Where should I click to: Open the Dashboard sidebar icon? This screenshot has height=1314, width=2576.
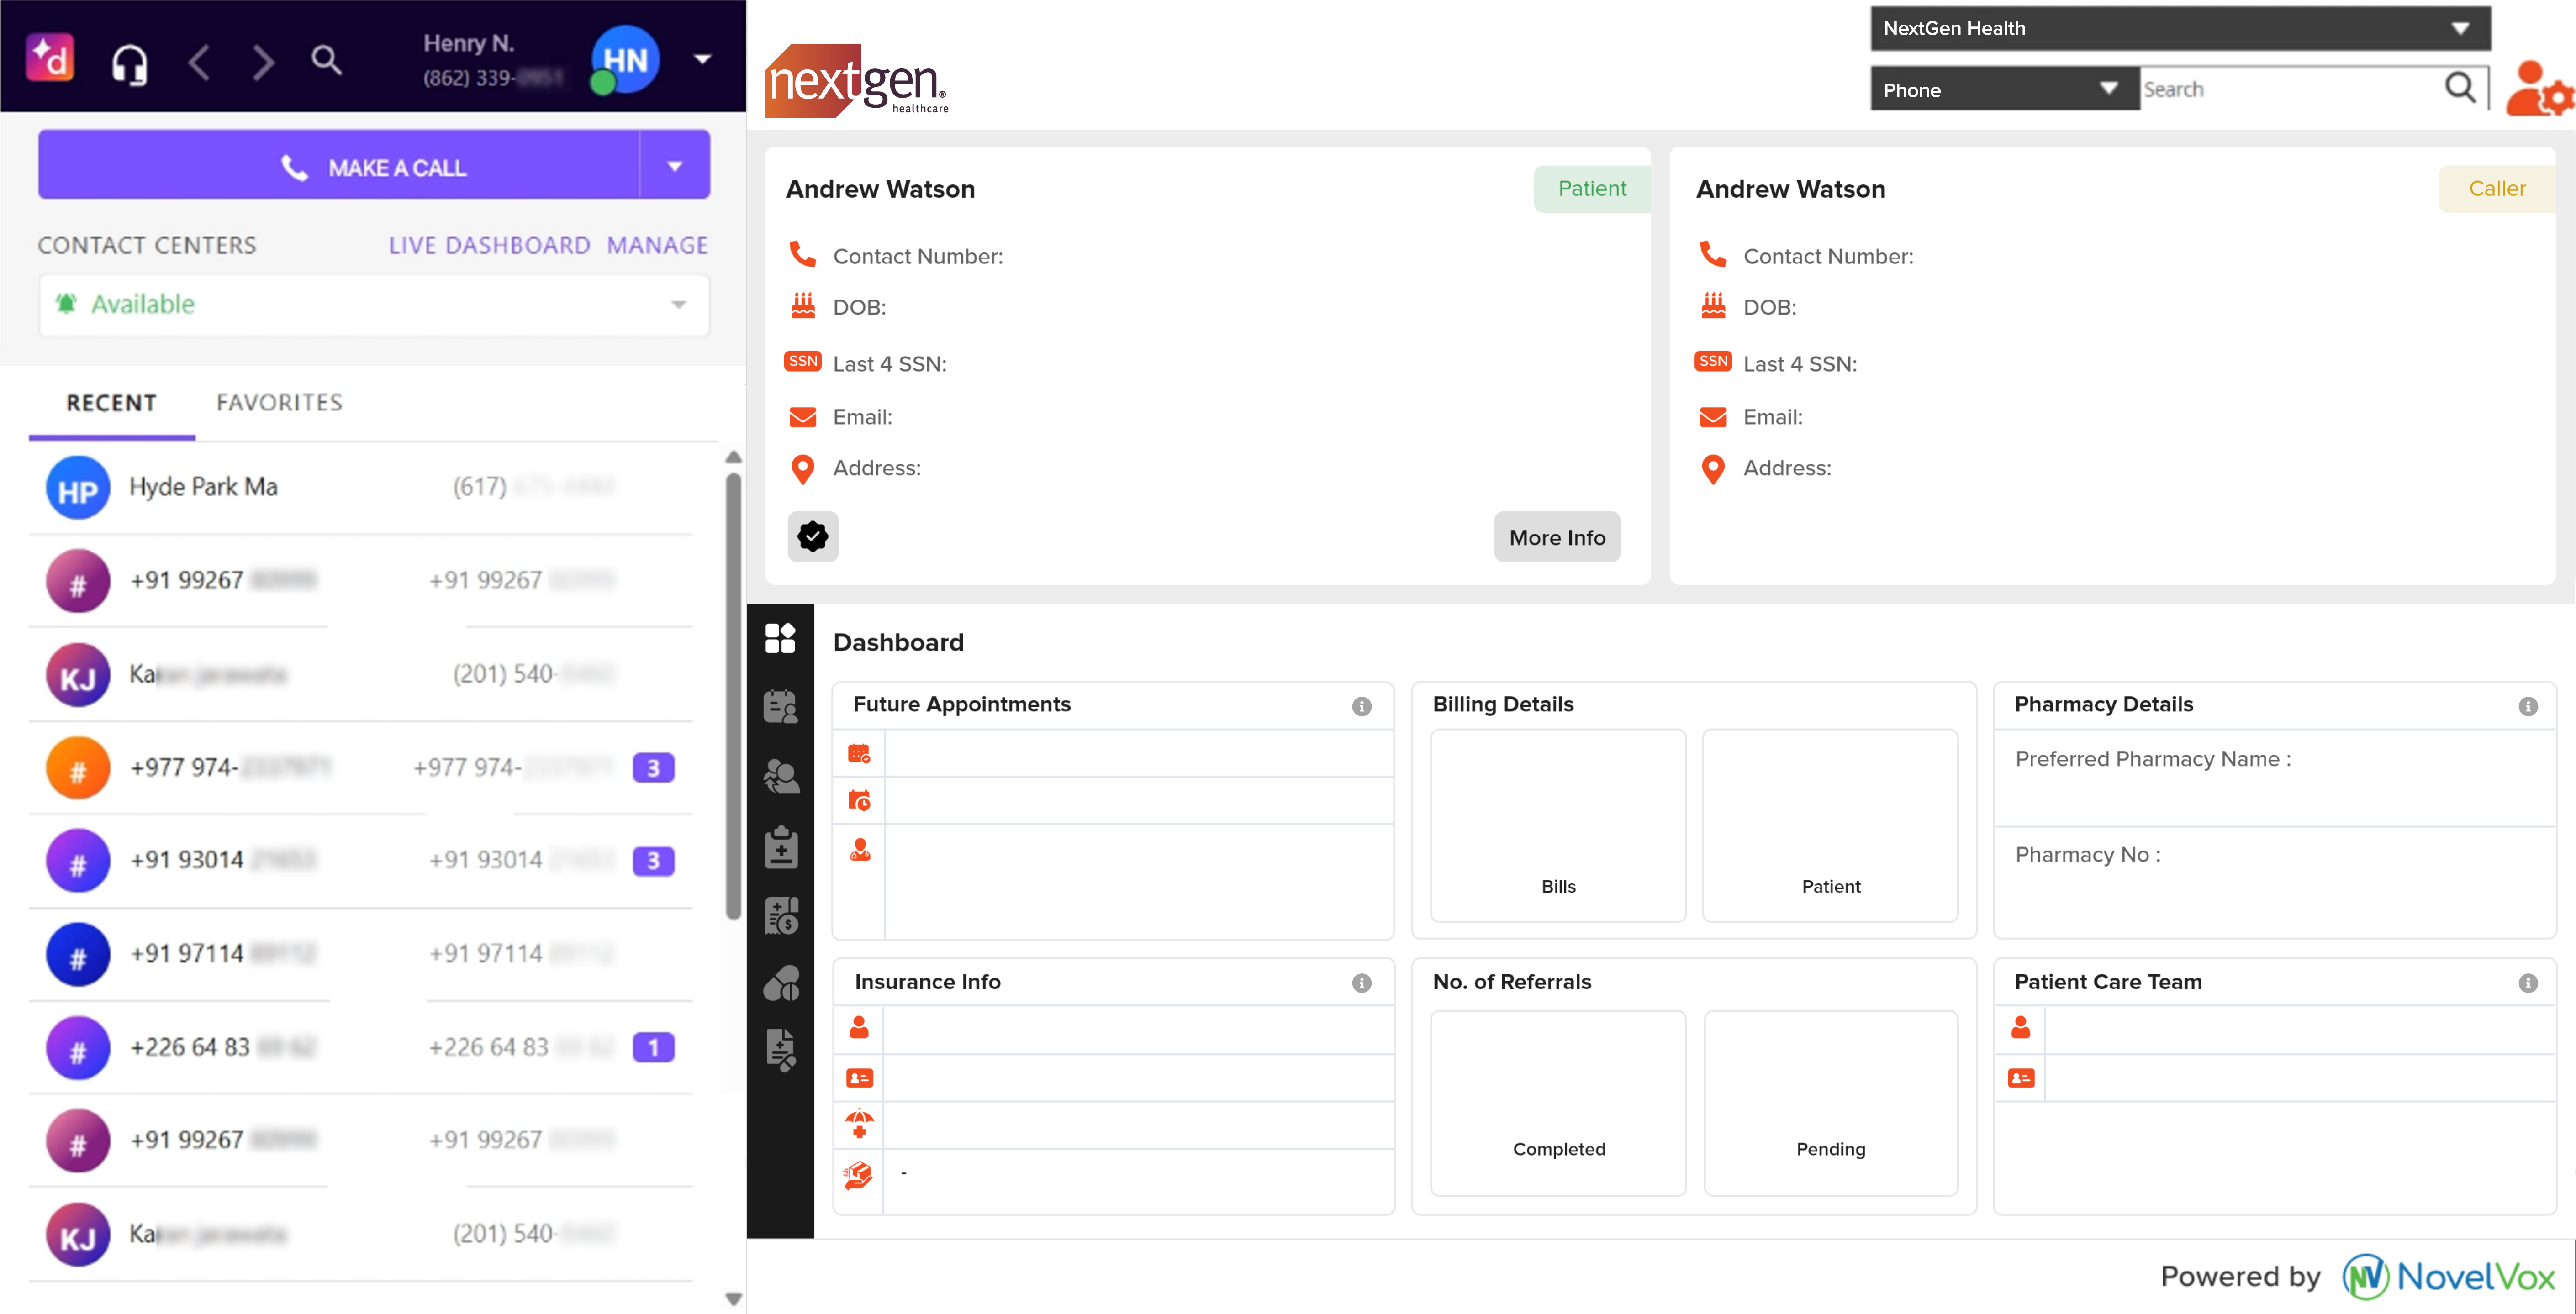[x=780, y=637]
